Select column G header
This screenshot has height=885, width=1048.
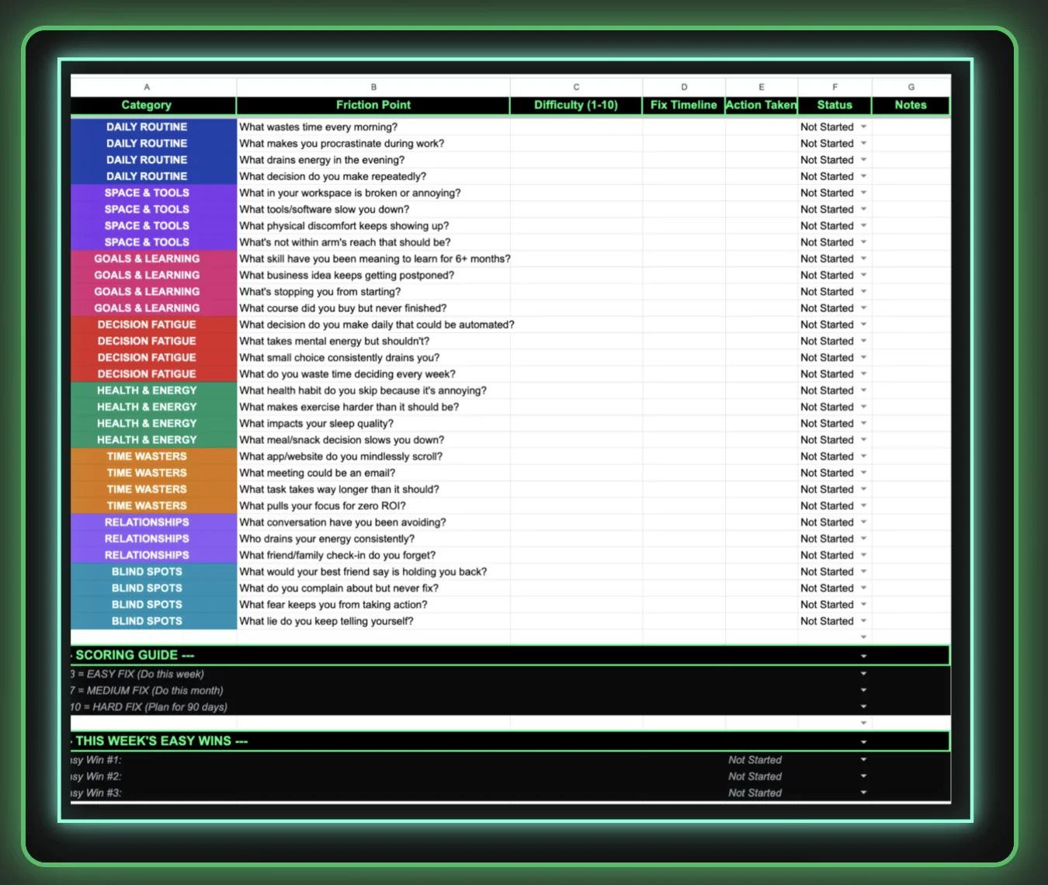click(x=911, y=86)
